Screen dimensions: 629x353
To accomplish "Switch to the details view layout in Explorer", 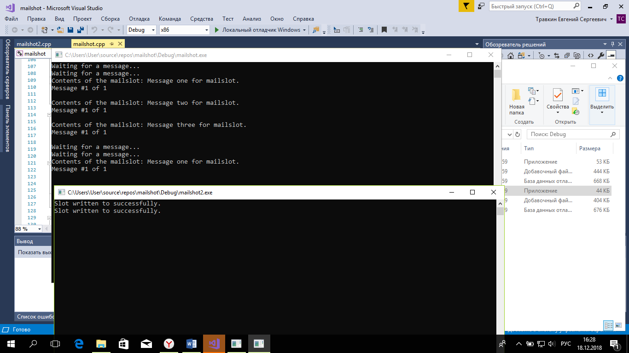I will pos(608,325).
